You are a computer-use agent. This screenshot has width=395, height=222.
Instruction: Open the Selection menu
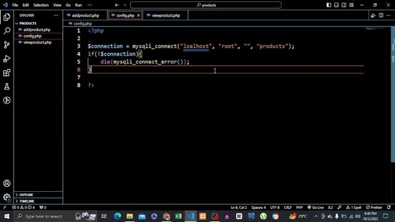click(x=41, y=5)
